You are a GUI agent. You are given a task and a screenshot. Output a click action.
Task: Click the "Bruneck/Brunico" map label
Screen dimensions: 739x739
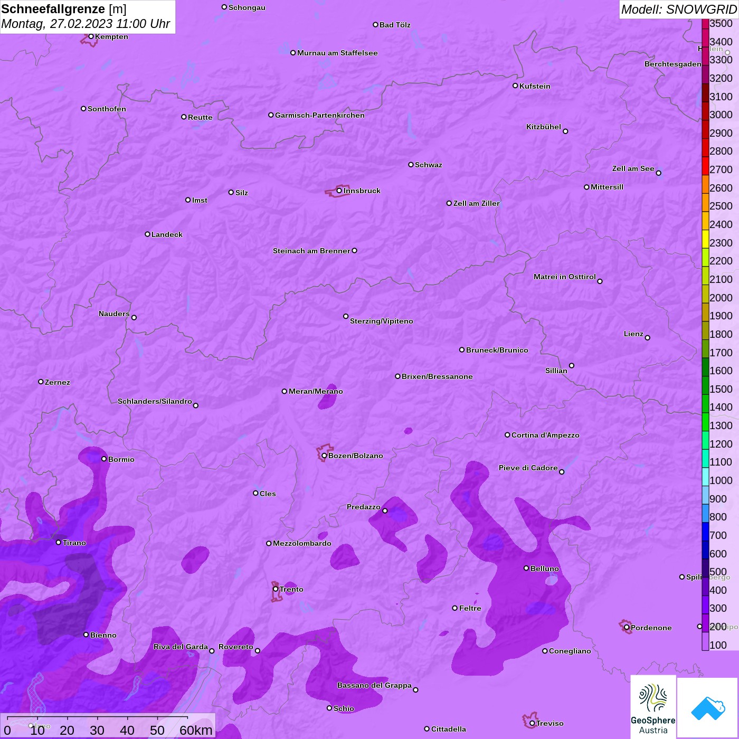[x=497, y=350]
